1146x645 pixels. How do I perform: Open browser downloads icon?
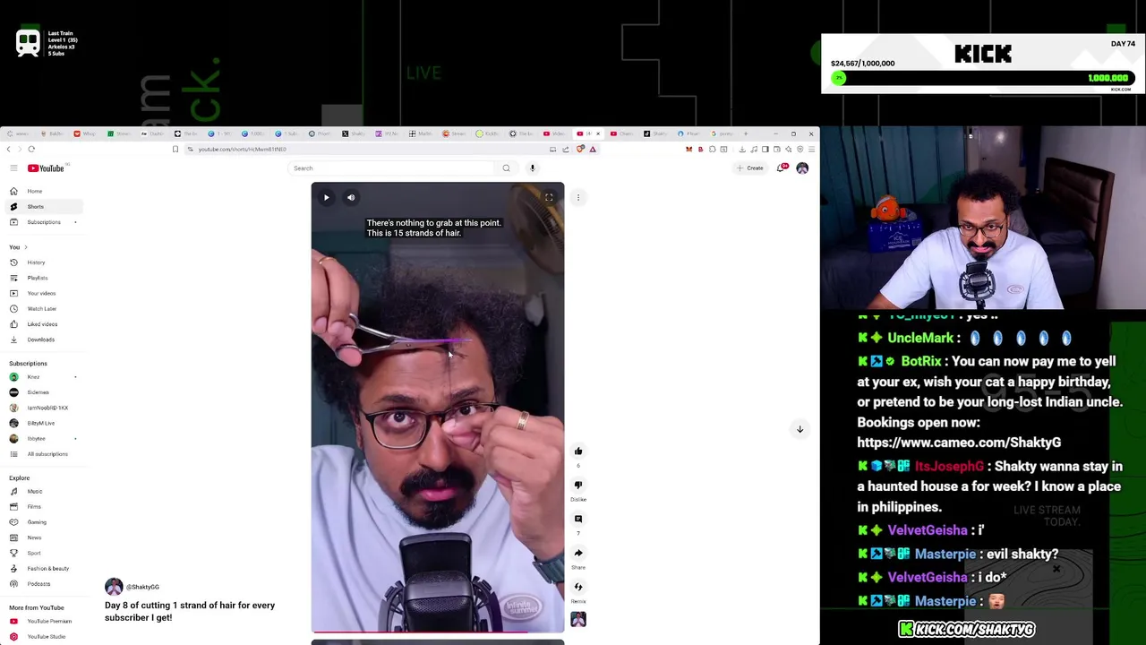click(741, 149)
